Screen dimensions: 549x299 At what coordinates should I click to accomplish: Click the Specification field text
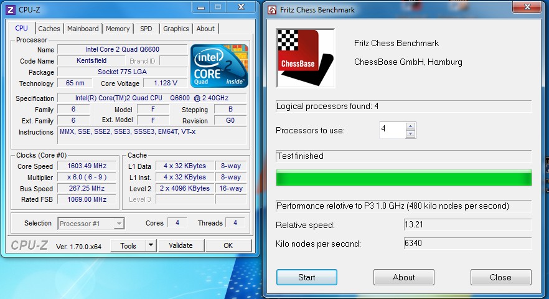coord(152,98)
